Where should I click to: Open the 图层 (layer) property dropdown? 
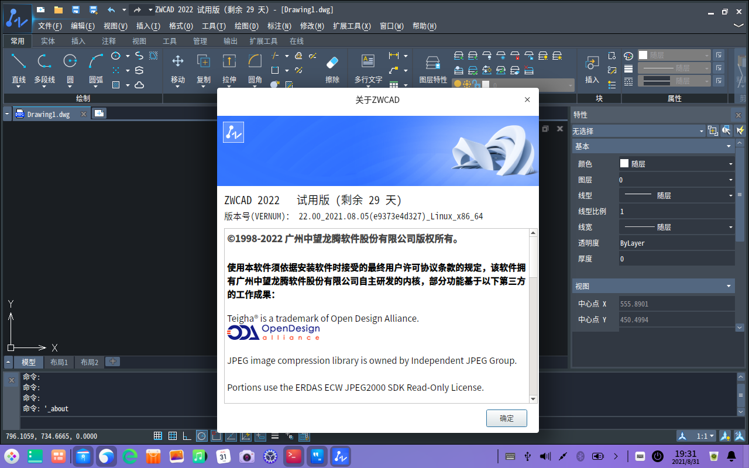point(676,180)
